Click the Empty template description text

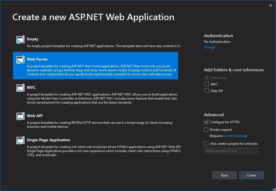click(x=103, y=46)
